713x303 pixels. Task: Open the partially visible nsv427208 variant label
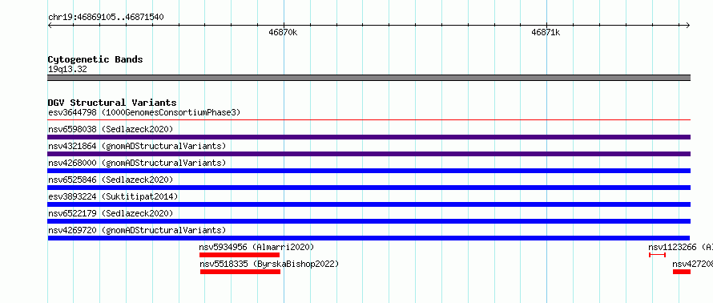pyautogui.click(x=692, y=264)
